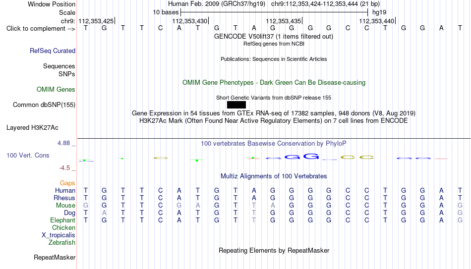
Task: Click the chr9:112,353,424-112,353,444 position text
Action: point(325,4)
